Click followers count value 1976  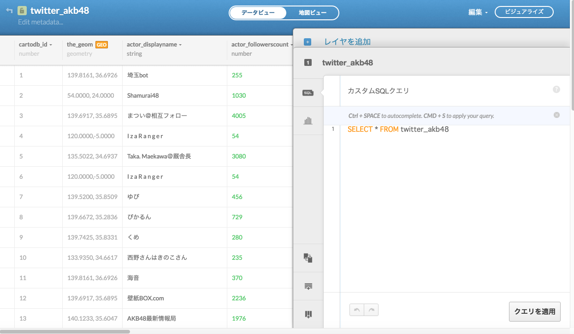coord(239,318)
